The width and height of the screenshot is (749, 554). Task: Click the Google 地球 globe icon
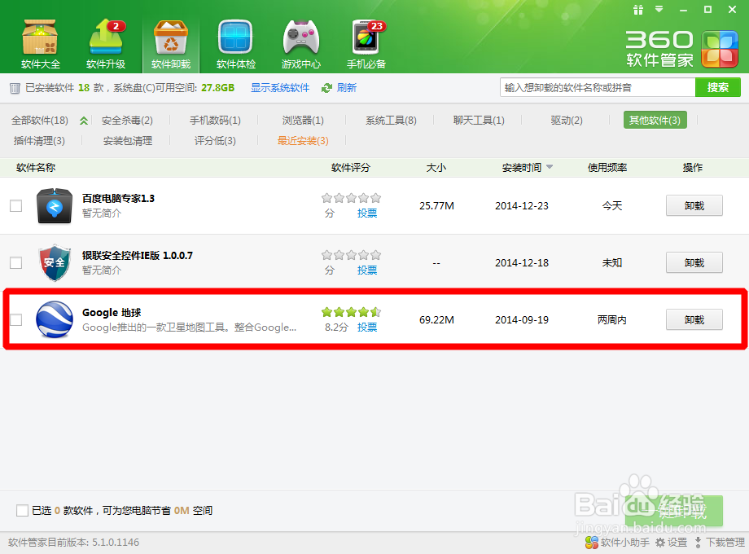pyautogui.click(x=55, y=319)
